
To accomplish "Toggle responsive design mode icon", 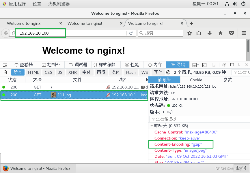I will click(x=214, y=65).
